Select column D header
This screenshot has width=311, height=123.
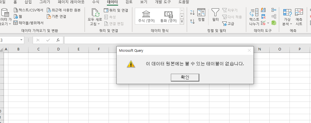tap(58, 49)
